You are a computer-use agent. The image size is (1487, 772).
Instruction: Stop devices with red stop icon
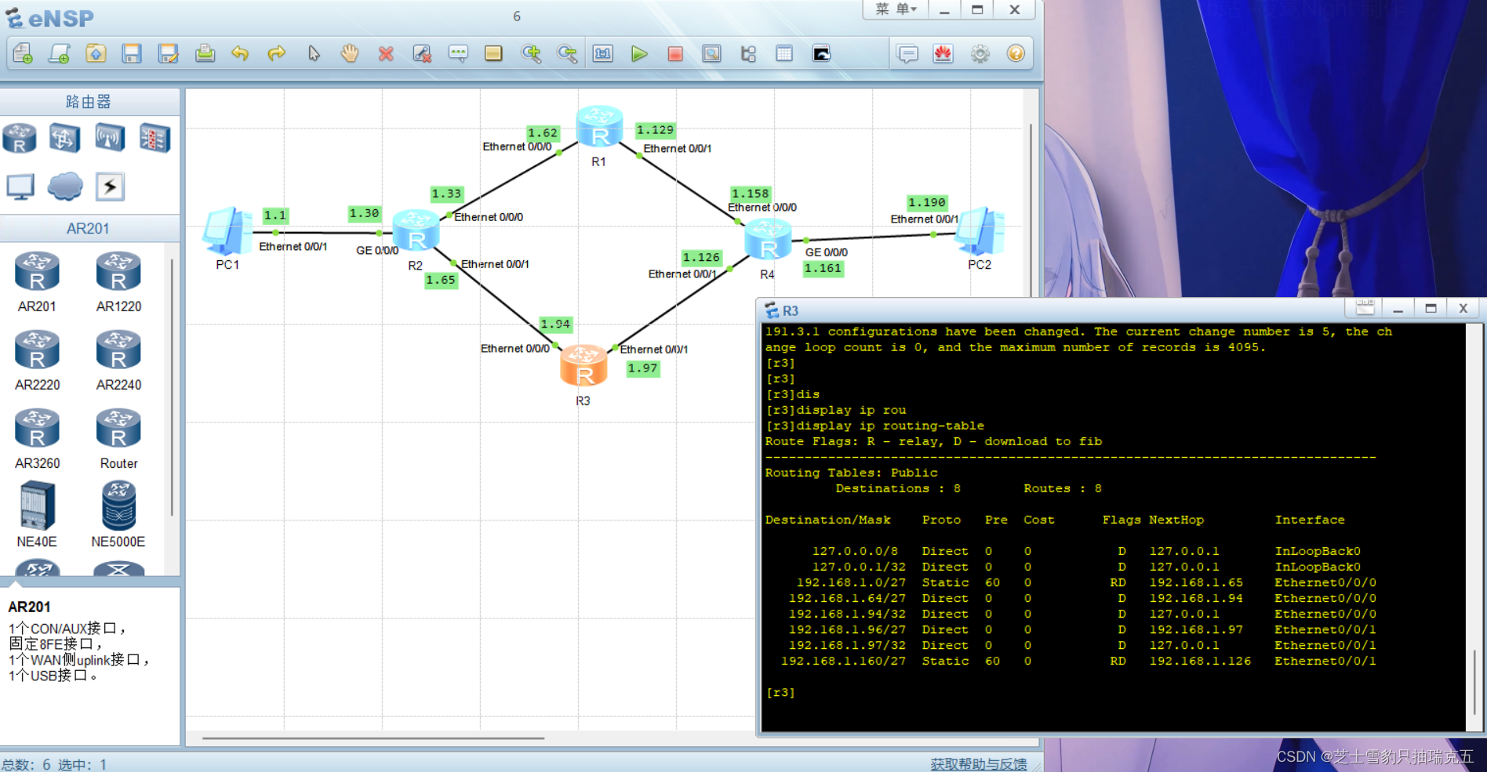pyautogui.click(x=675, y=53)
